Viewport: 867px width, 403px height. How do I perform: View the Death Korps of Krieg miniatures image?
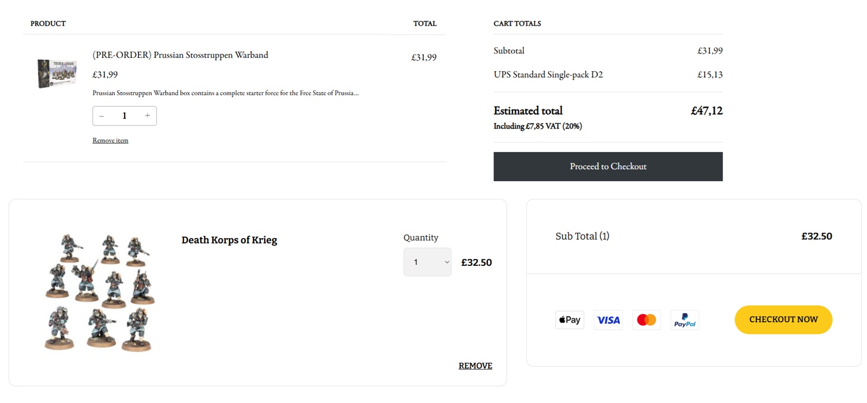tap(100, 292)
